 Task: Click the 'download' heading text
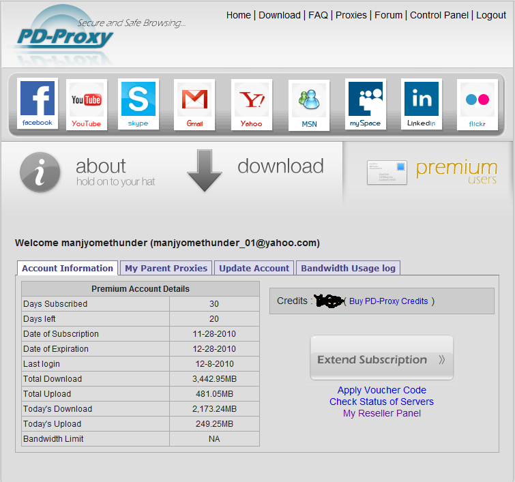pyautogui.click(x=281, y=166)
